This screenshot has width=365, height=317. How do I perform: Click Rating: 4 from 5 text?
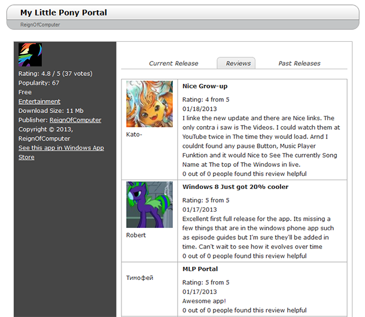pos(206,100)
